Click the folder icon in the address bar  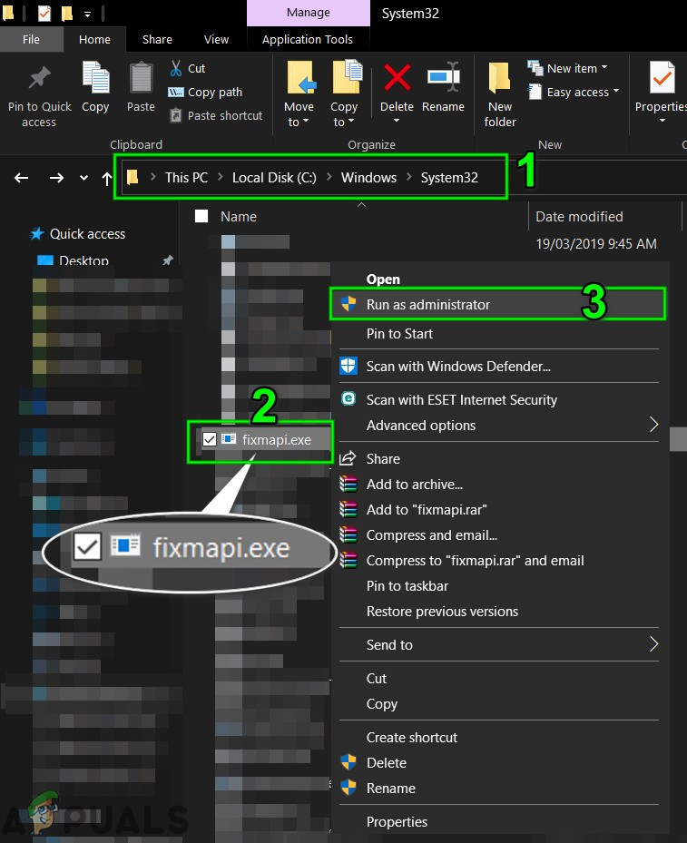(x=132, y=177)
